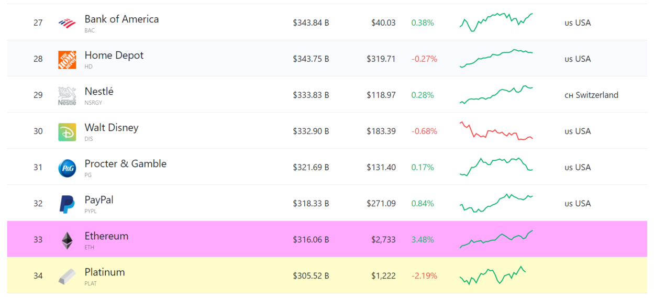View the Walt Disney red price sparkline

pos(496,131)
